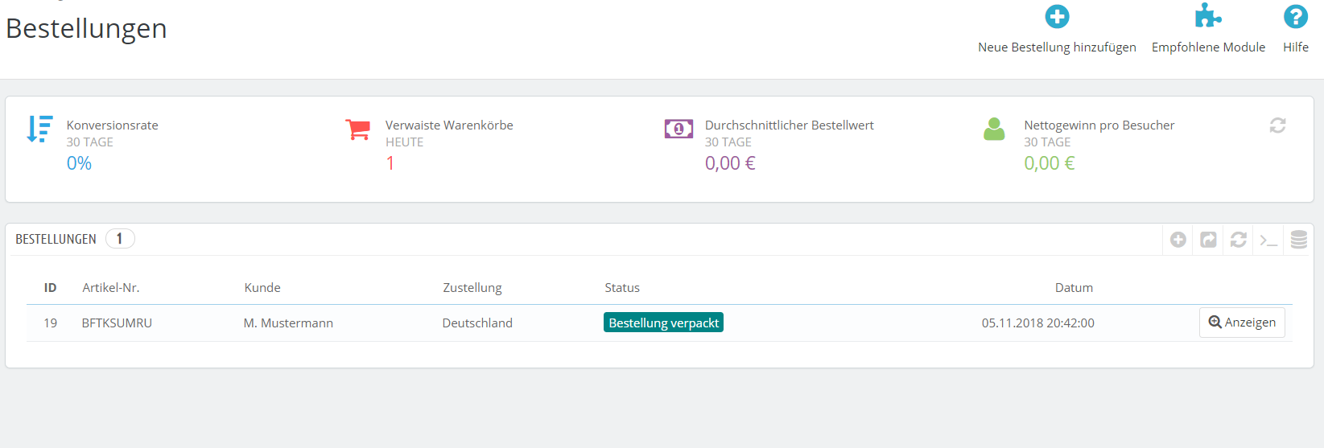Viewport: 1324px width, 448px height.
Task: Click the Nettogewinn pro Besucher user icon
Action: click(x=994, y=129)
